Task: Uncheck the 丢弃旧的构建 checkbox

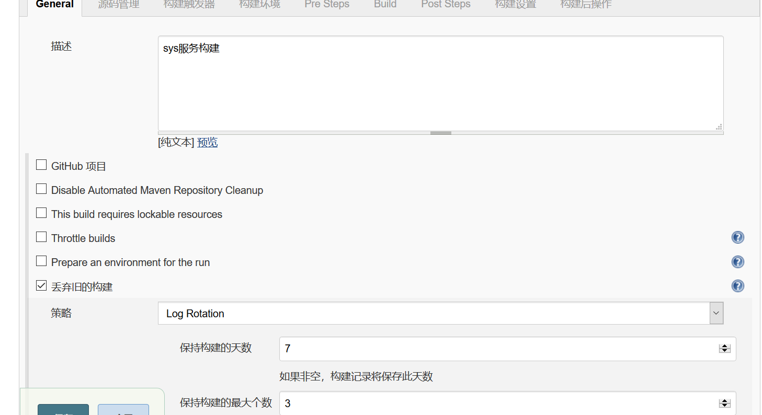Action: tap(41, 286)
